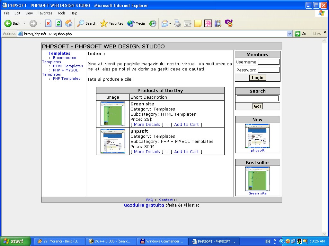
Task: Open the Help menu
Action: (74, 13)
